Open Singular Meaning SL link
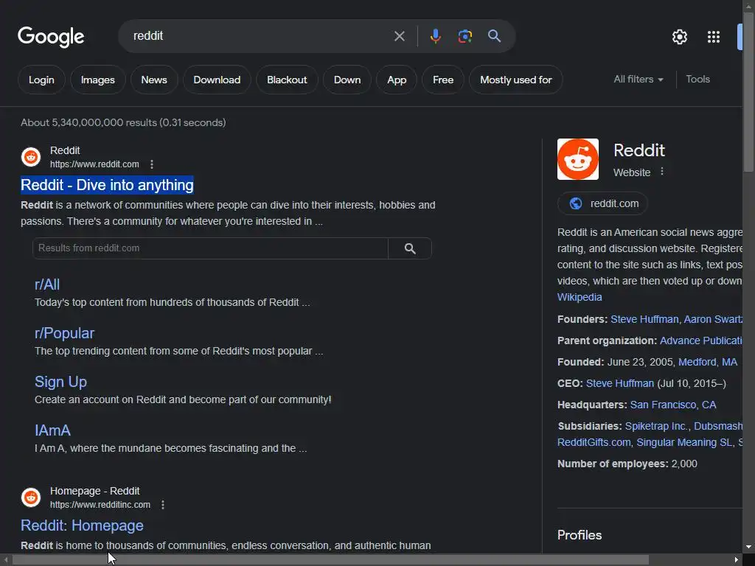The width and height of the screenshot is (755, 566). [x=684, y=442]
